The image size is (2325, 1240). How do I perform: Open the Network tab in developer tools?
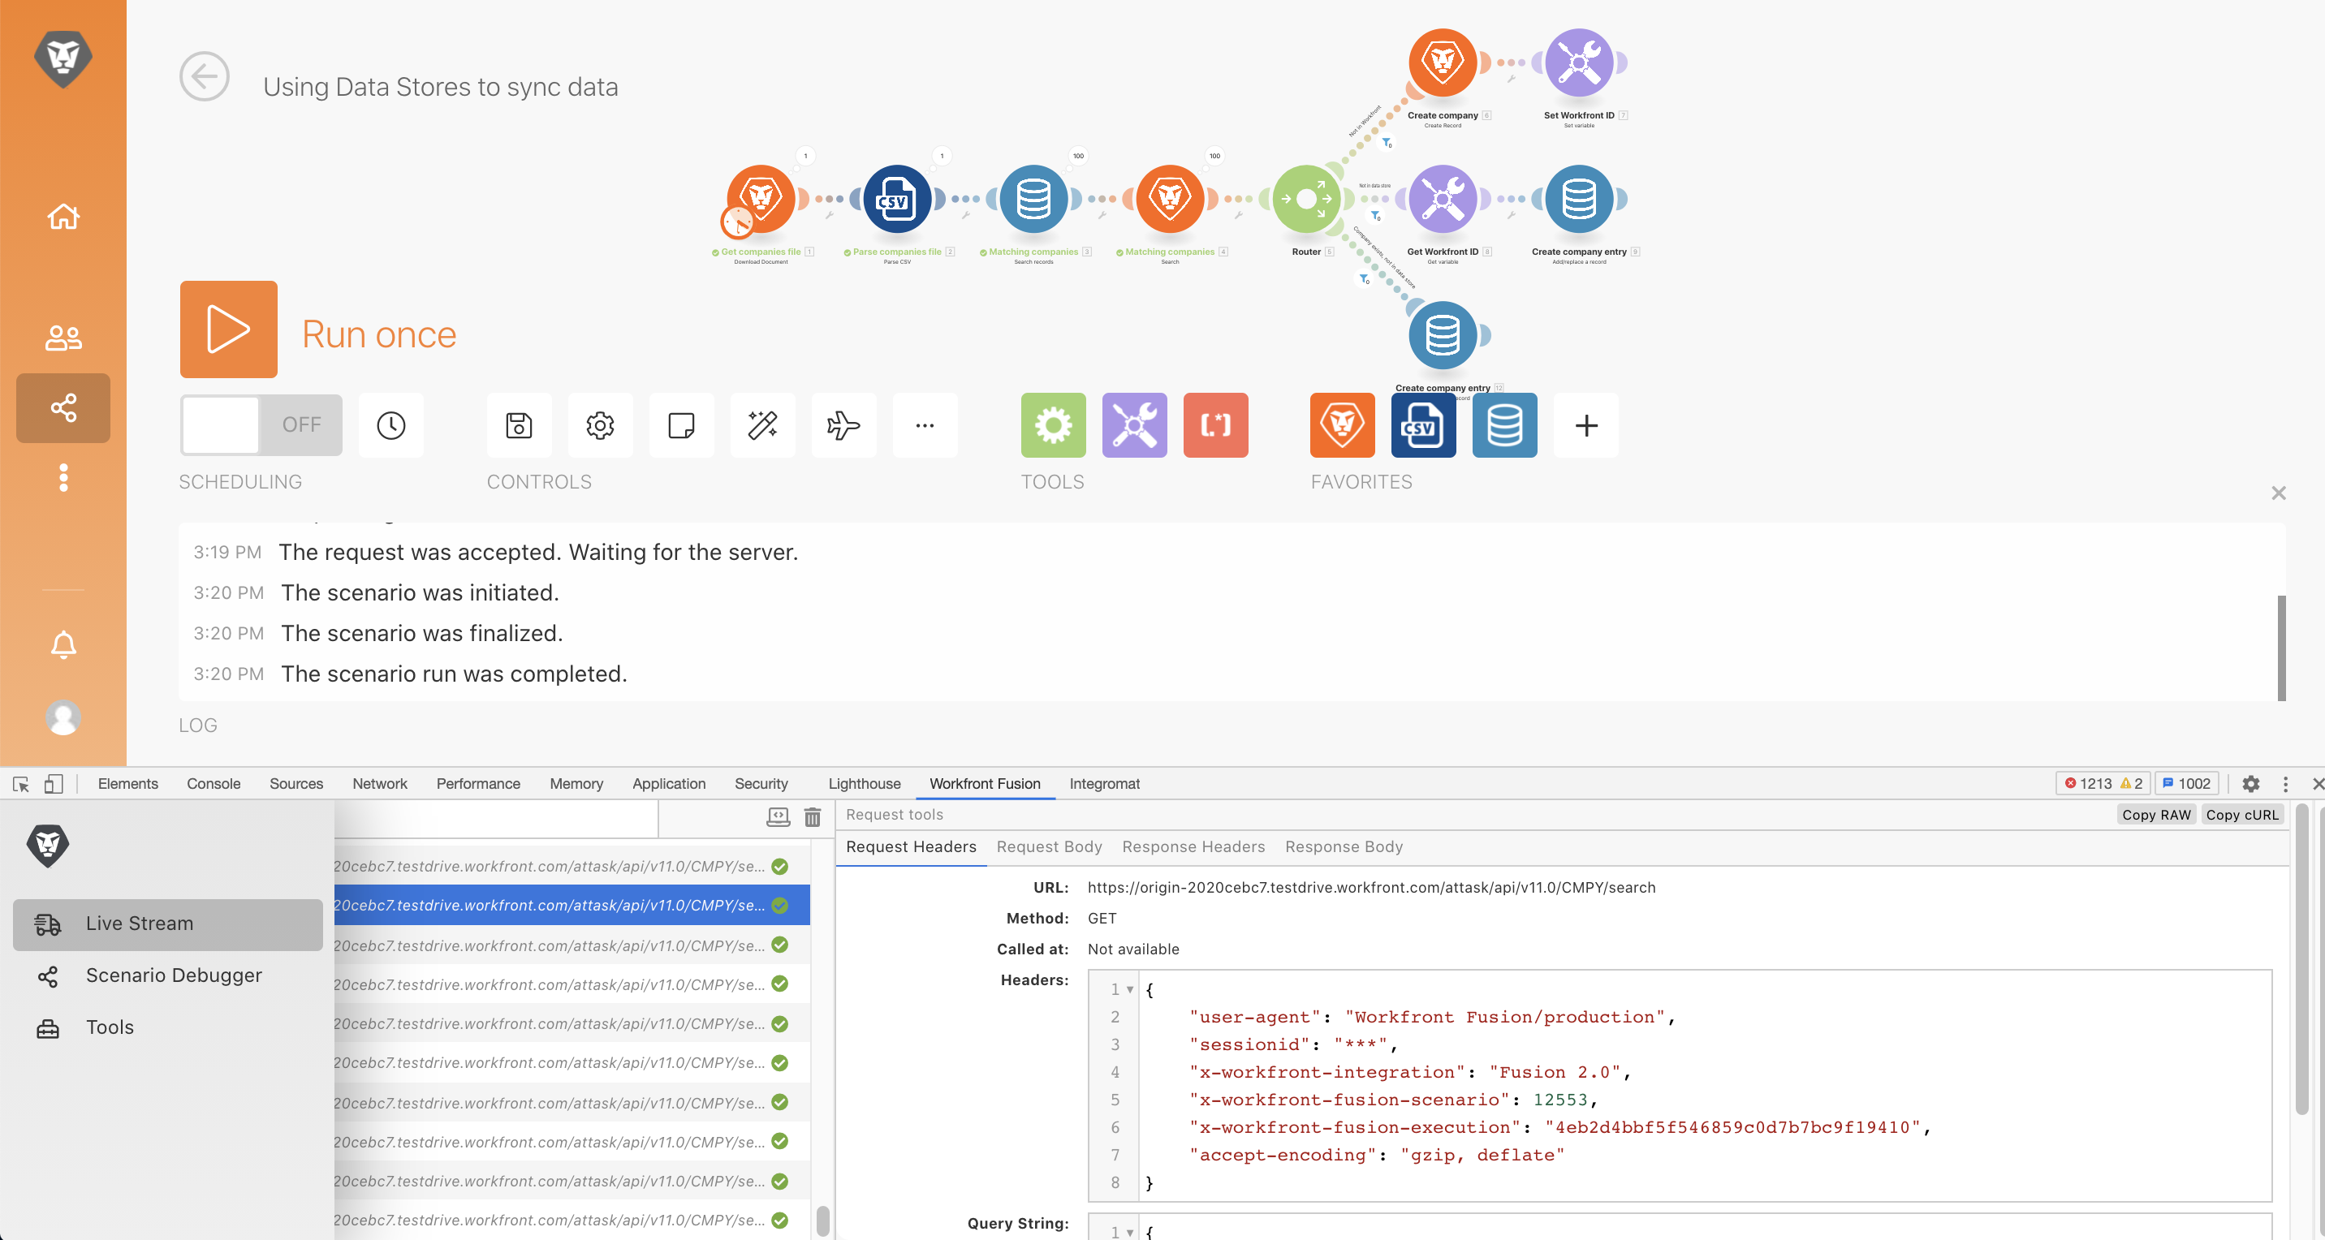378,783
